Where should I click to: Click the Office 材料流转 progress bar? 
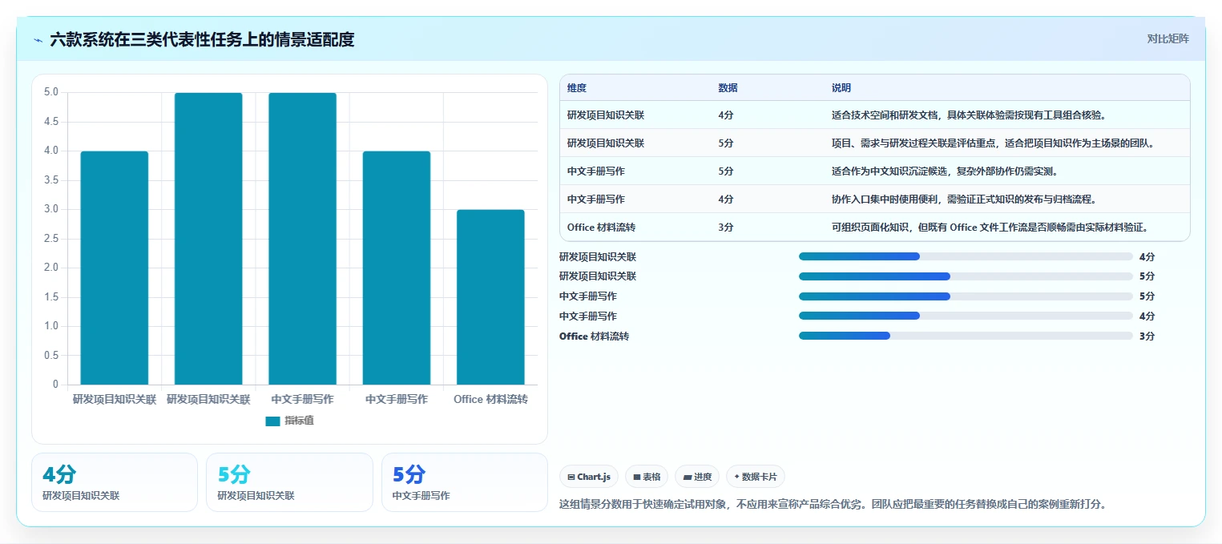966,336
